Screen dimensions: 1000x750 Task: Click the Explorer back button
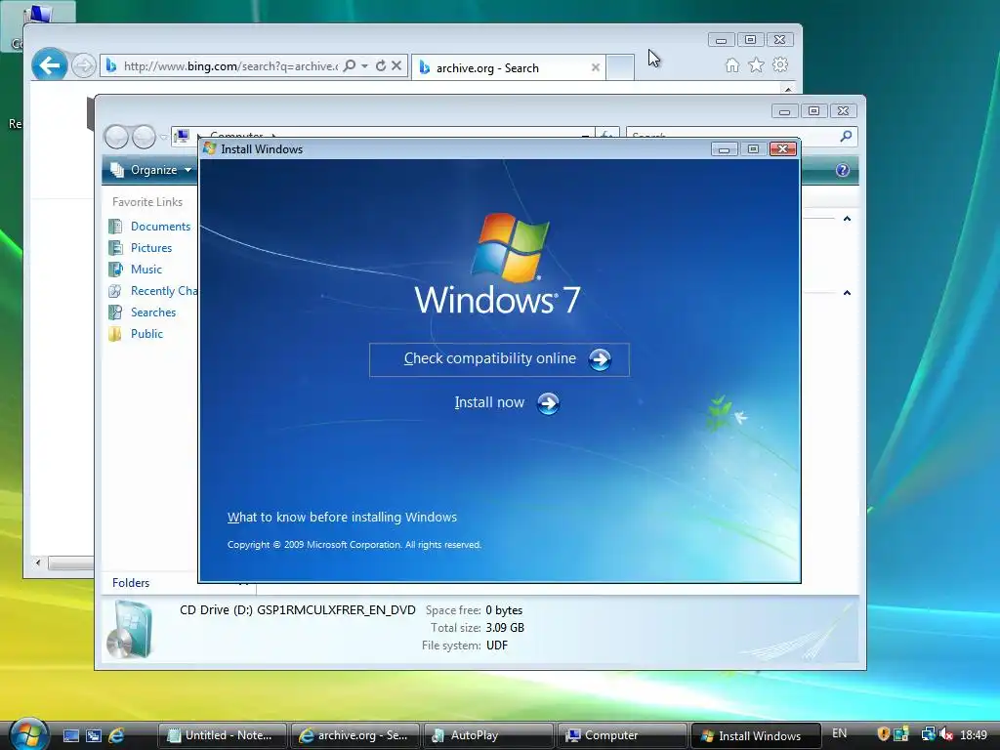tap(117, 137)
